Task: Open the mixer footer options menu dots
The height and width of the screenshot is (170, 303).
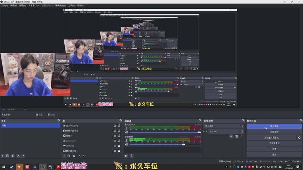Action: [131, 156]
